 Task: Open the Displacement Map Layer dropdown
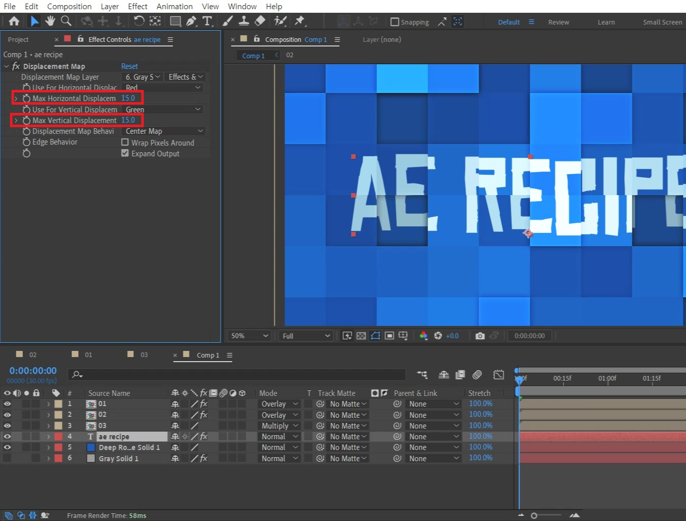(143, 77)
